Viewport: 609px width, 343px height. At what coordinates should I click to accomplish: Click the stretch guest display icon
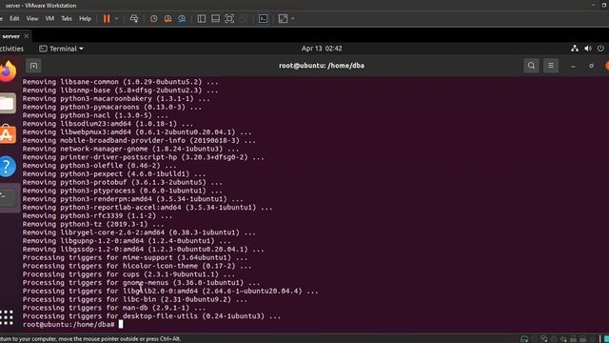coord(284,19)
